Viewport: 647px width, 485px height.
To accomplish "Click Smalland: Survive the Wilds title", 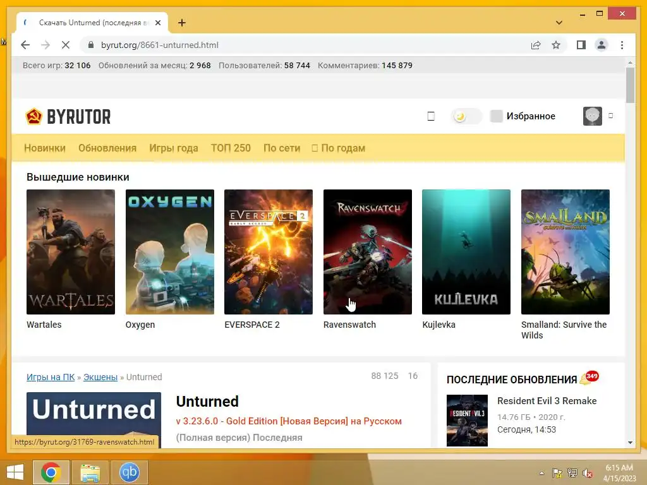I will click(564, 330).
